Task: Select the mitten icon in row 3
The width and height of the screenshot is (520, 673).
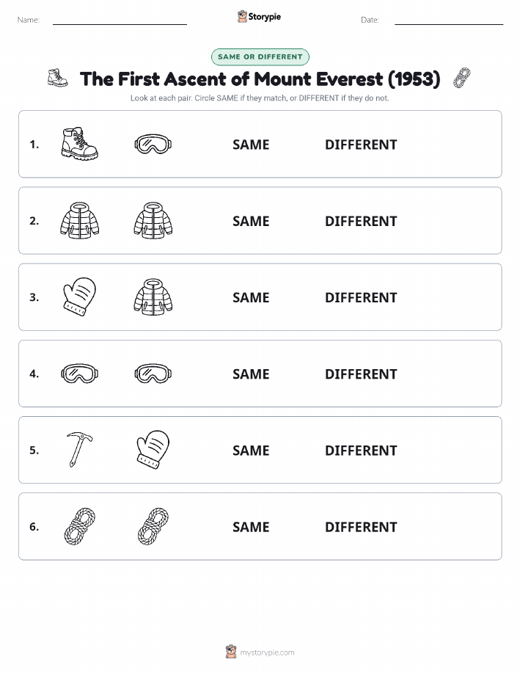Action: point(80,297)
